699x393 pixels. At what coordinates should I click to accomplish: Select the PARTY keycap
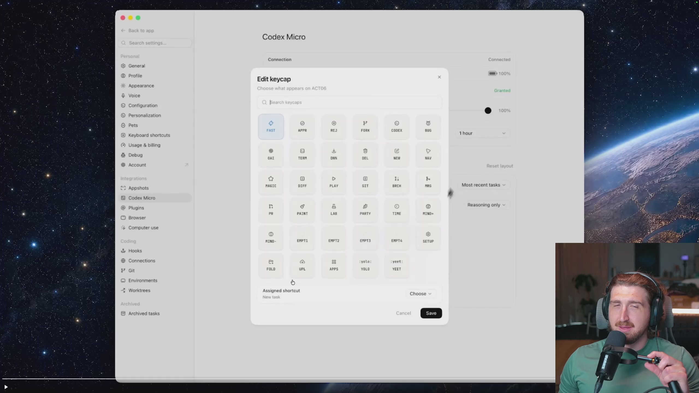[x=365, y=210]
